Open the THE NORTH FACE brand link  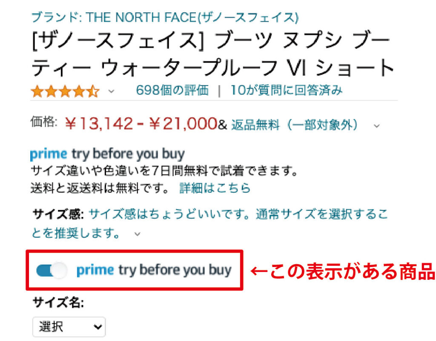click(165, 17)
